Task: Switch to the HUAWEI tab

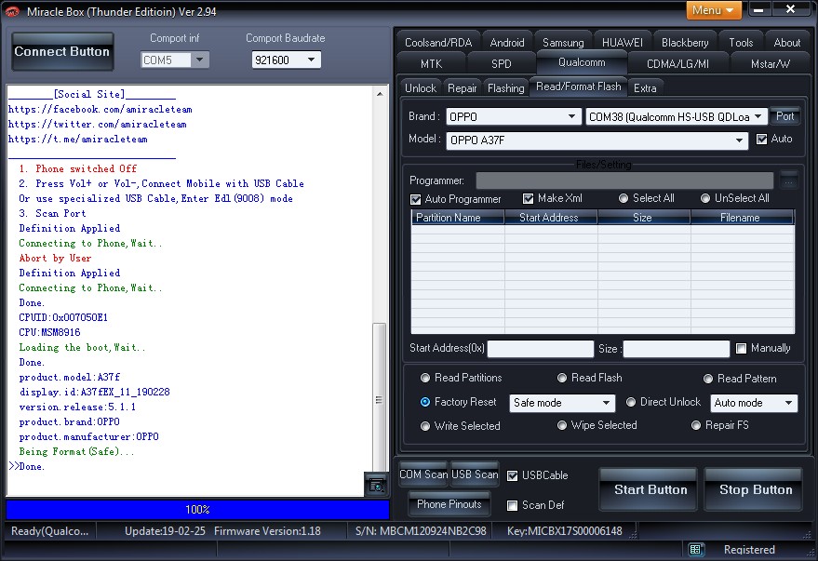Action: (623, 42)
